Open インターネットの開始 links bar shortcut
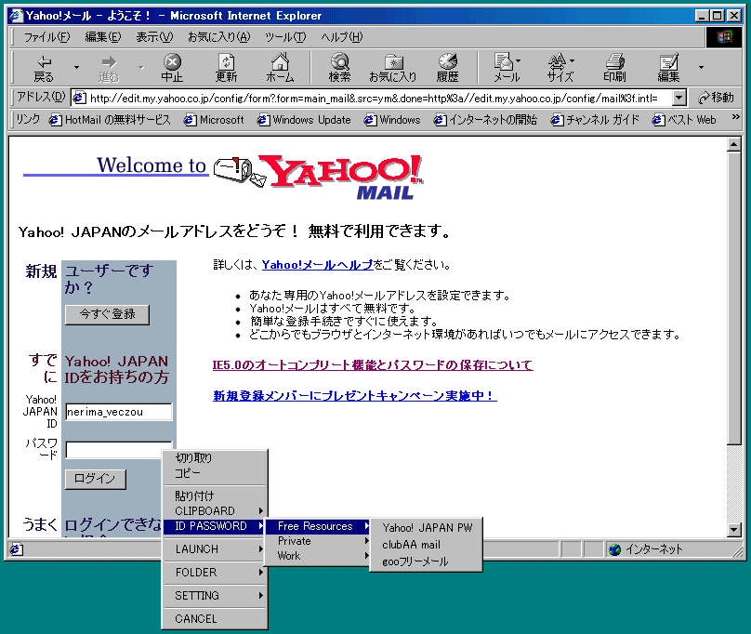This screenshot has width=751, height=634. pos(485,120)
